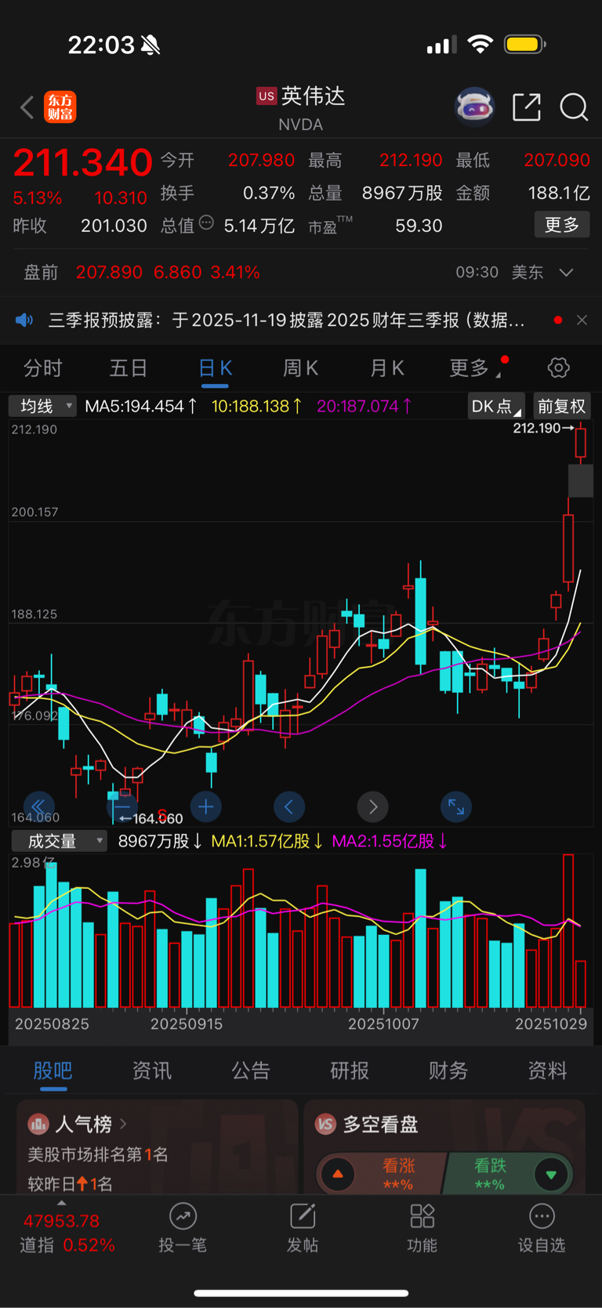
Task: Open the robot assistant avatar
Action: click(475, 107)
